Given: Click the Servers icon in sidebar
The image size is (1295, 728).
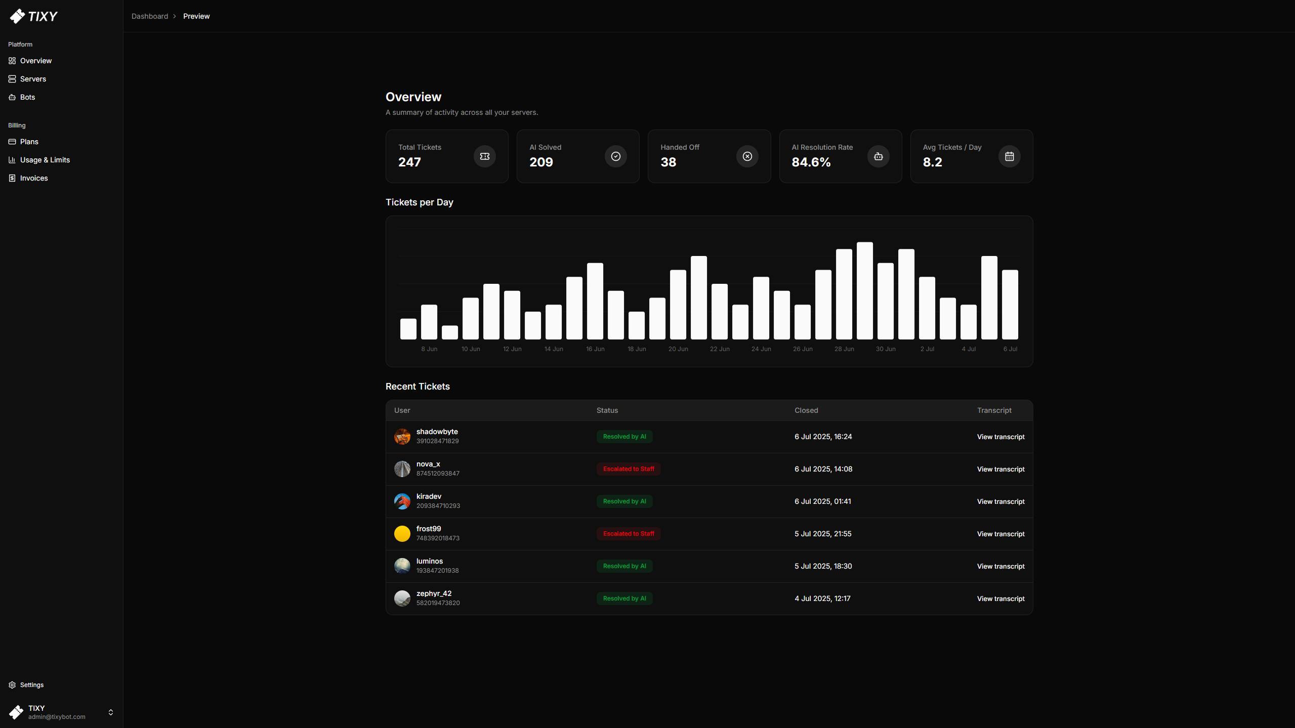Looking at the screenshot, I should pyautogui.click(x=12, y=79).
